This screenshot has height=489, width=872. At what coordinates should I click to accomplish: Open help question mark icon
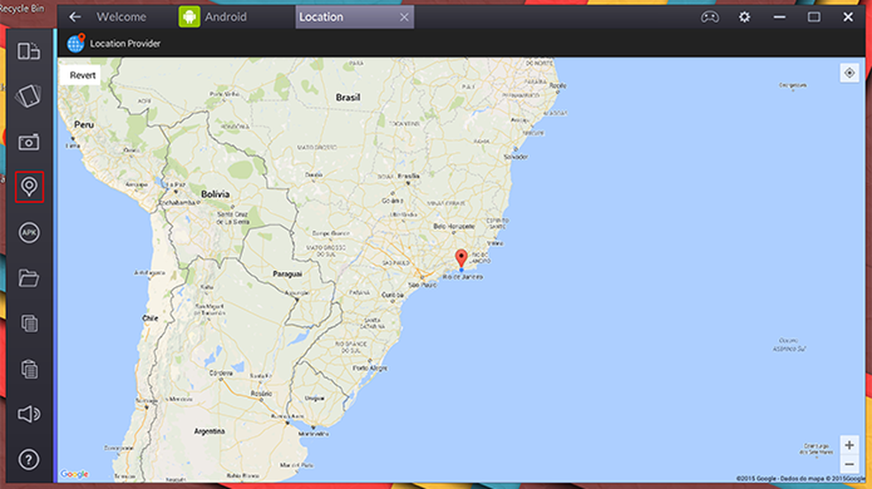point(29,460)
